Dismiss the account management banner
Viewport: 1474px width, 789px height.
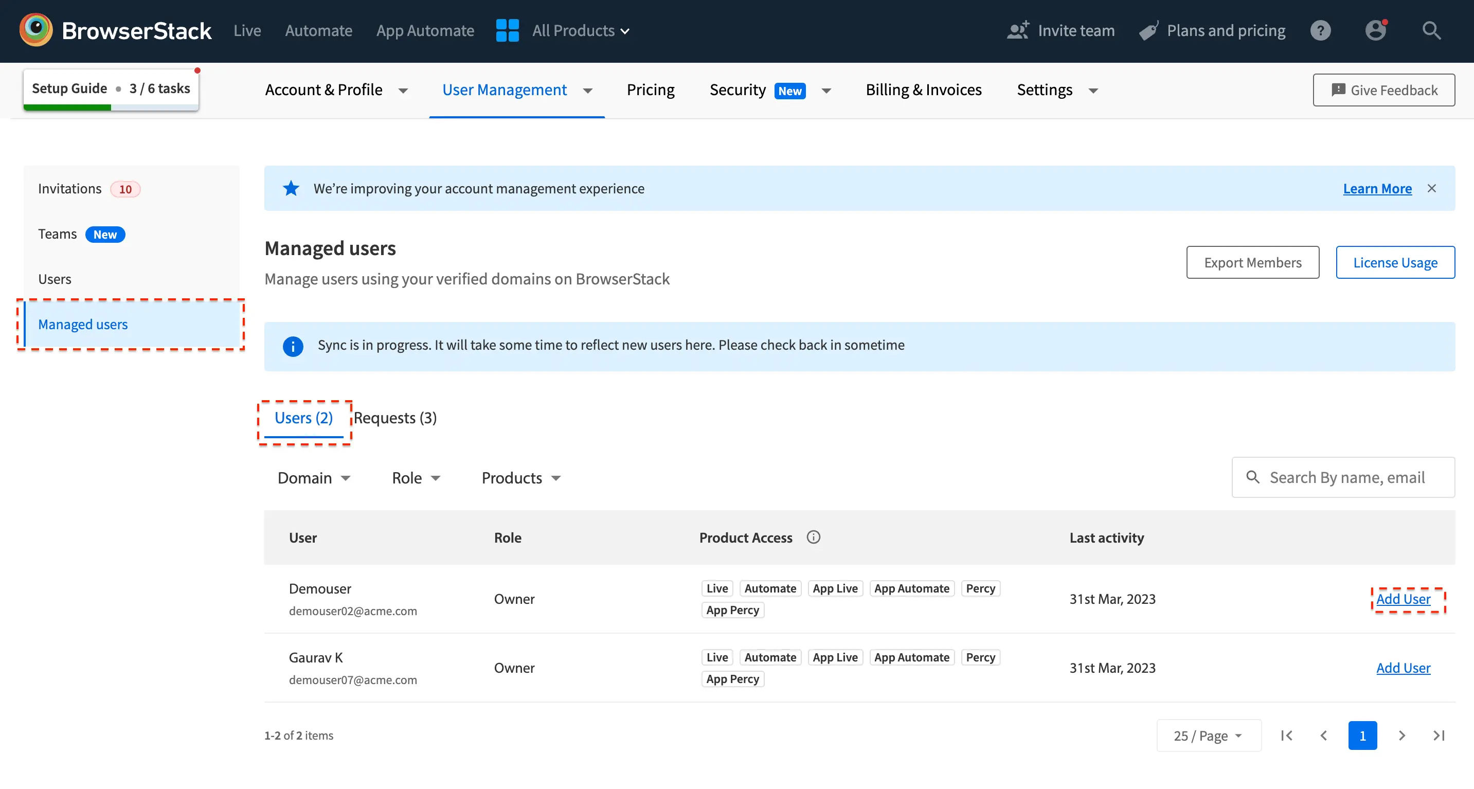[1432, 188]
